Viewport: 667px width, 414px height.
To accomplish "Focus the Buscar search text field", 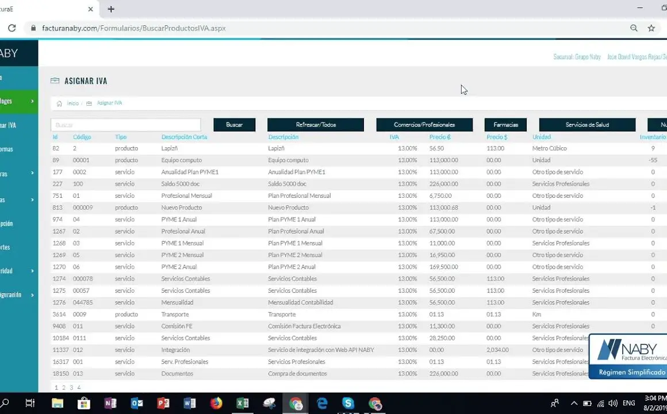I will (125, 125).
